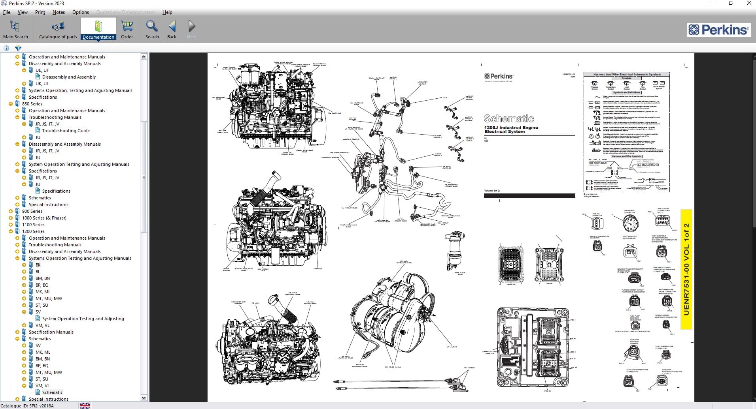Click the tree scrollbar up arrow
Screen dimensions: 756x409
144,57
